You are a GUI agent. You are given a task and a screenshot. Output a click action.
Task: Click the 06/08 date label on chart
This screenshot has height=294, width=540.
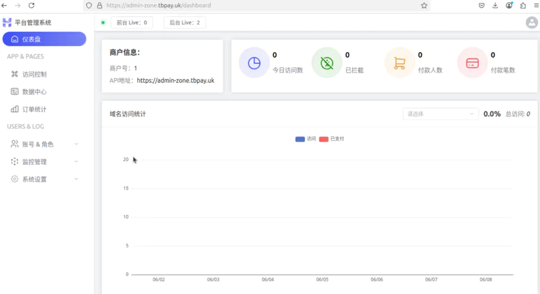click(486, 280)
